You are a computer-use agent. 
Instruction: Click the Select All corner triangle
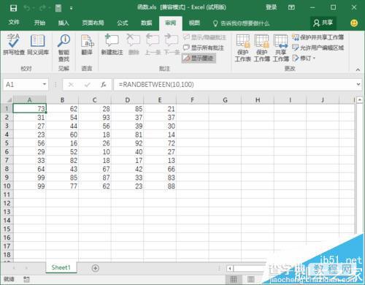pyautogui.click(x=9, y=100)
